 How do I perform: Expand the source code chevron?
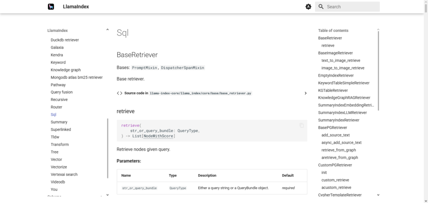tap(306, 93)
